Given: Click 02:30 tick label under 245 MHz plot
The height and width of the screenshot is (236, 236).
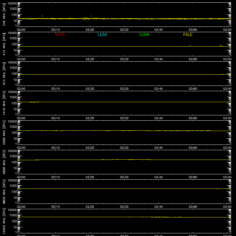Looking at the screenshot, I should click(x=124, y=30).
